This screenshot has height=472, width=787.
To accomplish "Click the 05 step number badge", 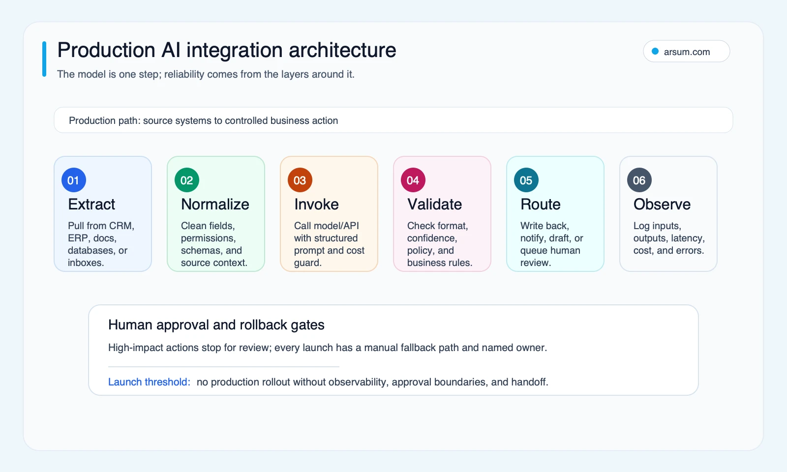I will tap(526, 180).
